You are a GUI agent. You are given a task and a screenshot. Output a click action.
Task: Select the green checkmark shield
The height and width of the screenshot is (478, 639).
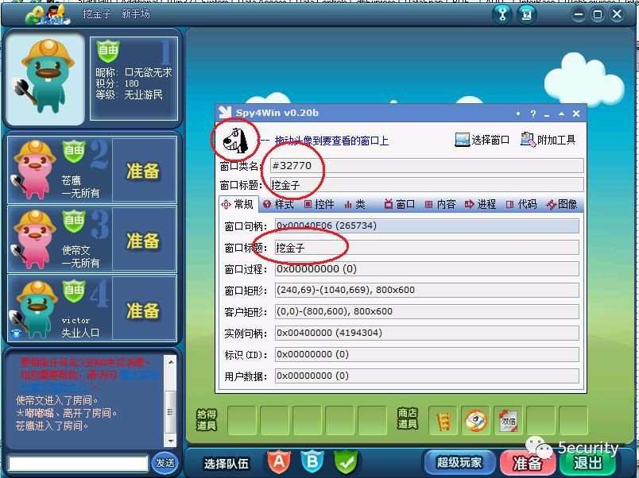(x=346, y=462)
